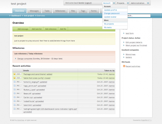This screenshot has height=124, width=162.
Task: Click the arrow bullet beside Design complete milestone
Action: (16, 58)
